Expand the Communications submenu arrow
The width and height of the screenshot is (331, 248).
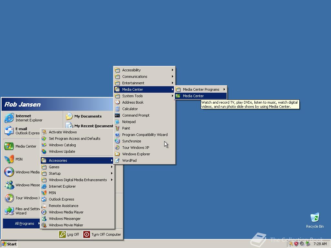click(x=173, y=77)
